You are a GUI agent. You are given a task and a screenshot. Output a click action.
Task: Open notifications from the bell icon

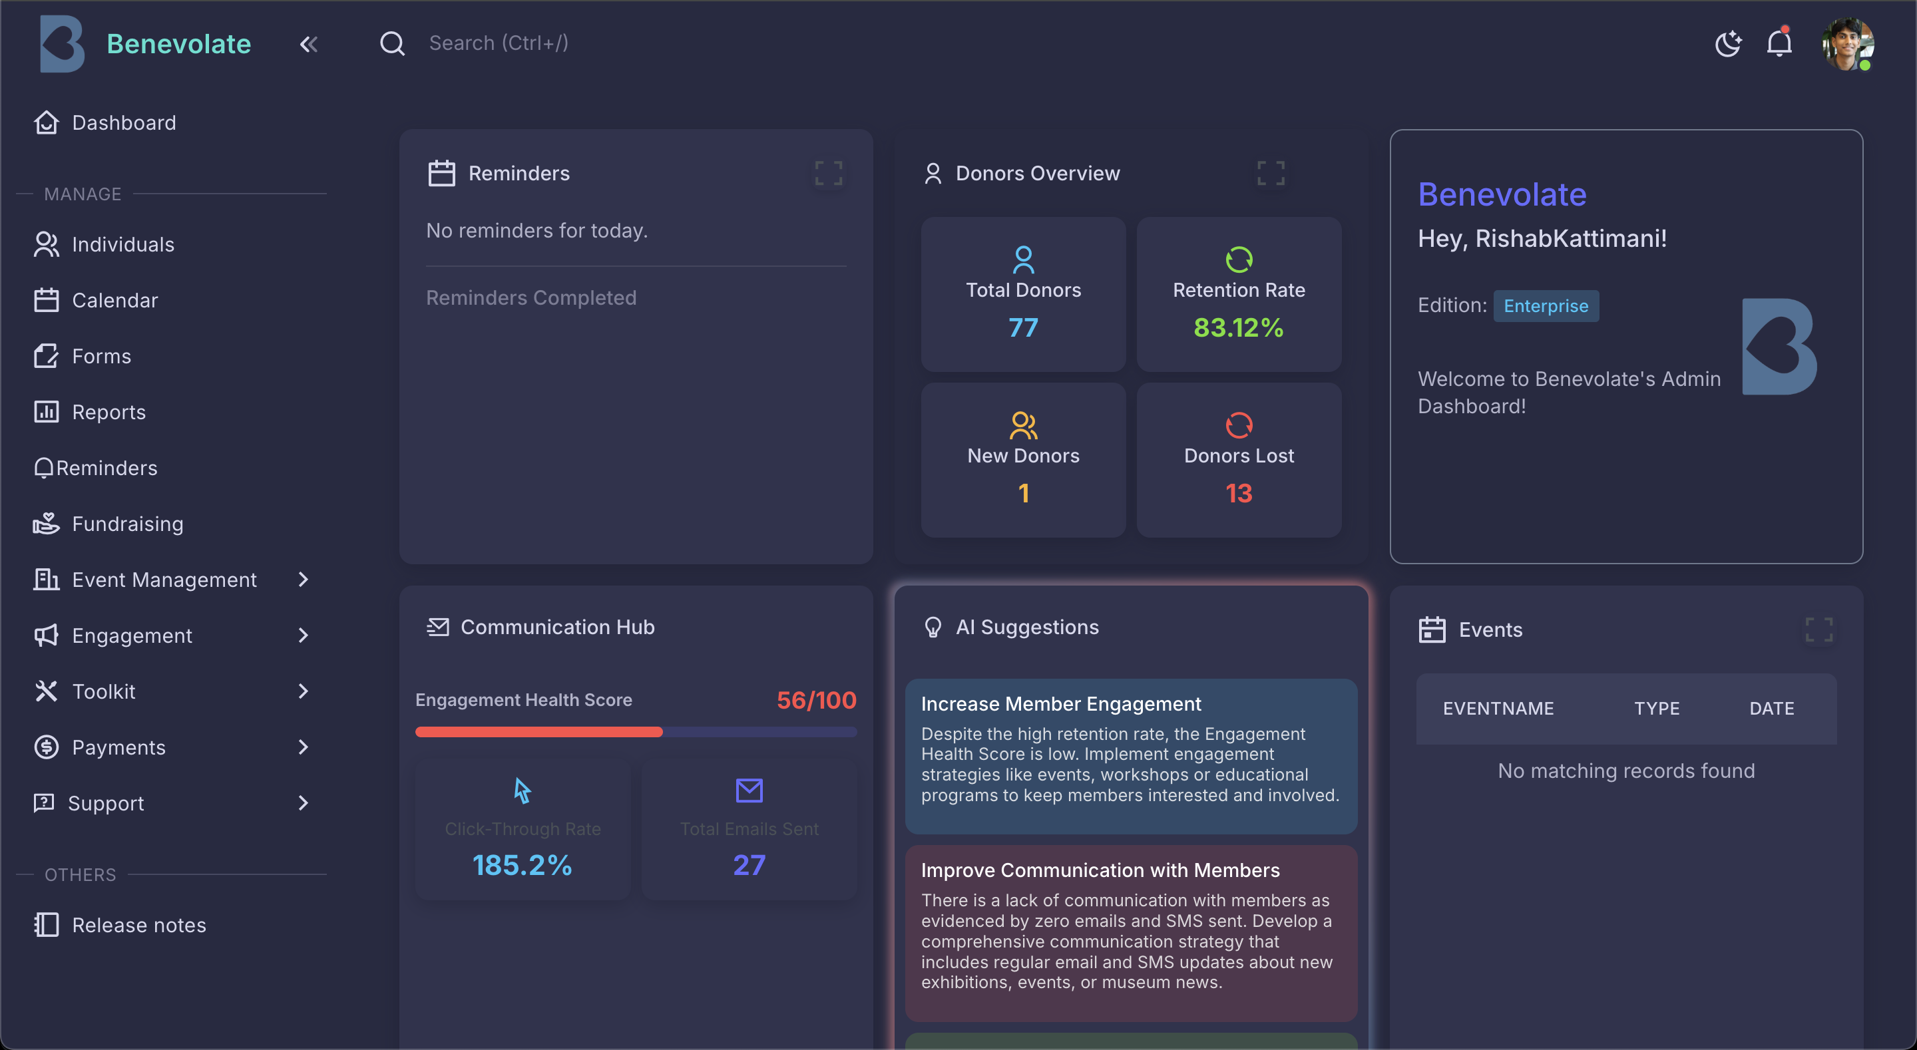1779,43
